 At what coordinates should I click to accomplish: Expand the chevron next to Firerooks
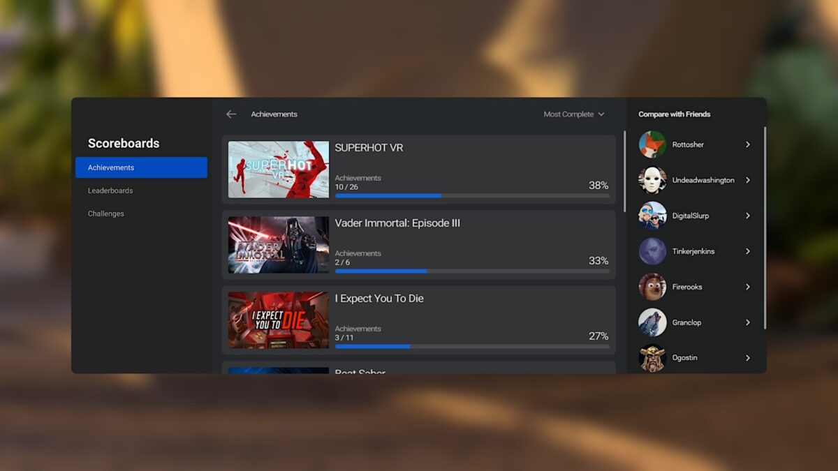(748, 287)
